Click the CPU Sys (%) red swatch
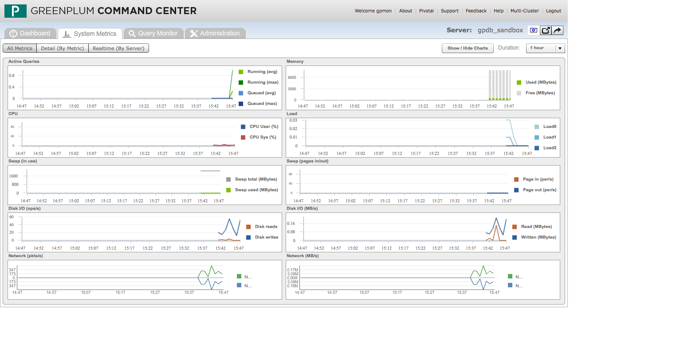Image resolution: width=692 pixels, height=363 pixels. point(243,137)
